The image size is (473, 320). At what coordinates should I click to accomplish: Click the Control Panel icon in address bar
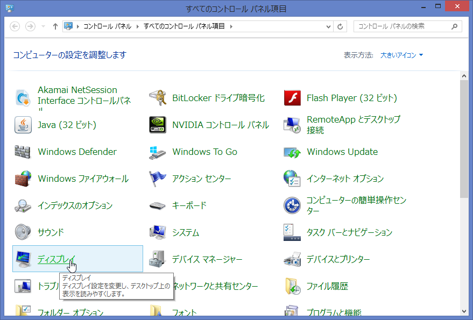68,26
